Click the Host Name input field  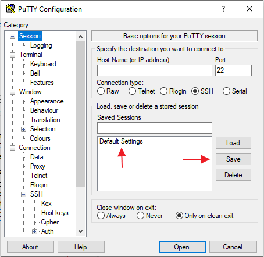pyautogui.click(x=155, y=70)
